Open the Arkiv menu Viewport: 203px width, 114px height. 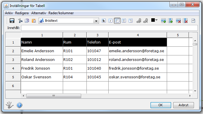[x=9, y=13]
